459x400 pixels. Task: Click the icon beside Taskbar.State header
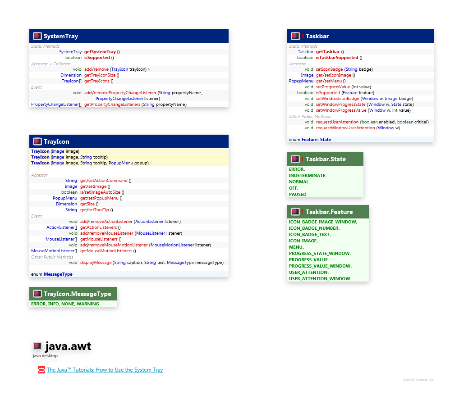coord(295,159)
